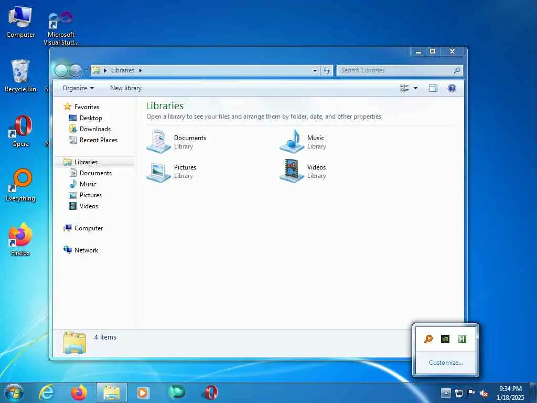The width and height of the screenshot is (537, 403).
Task: Select Recent Places under Favorites
Action: pyautogui.click(x=93, y=140)
